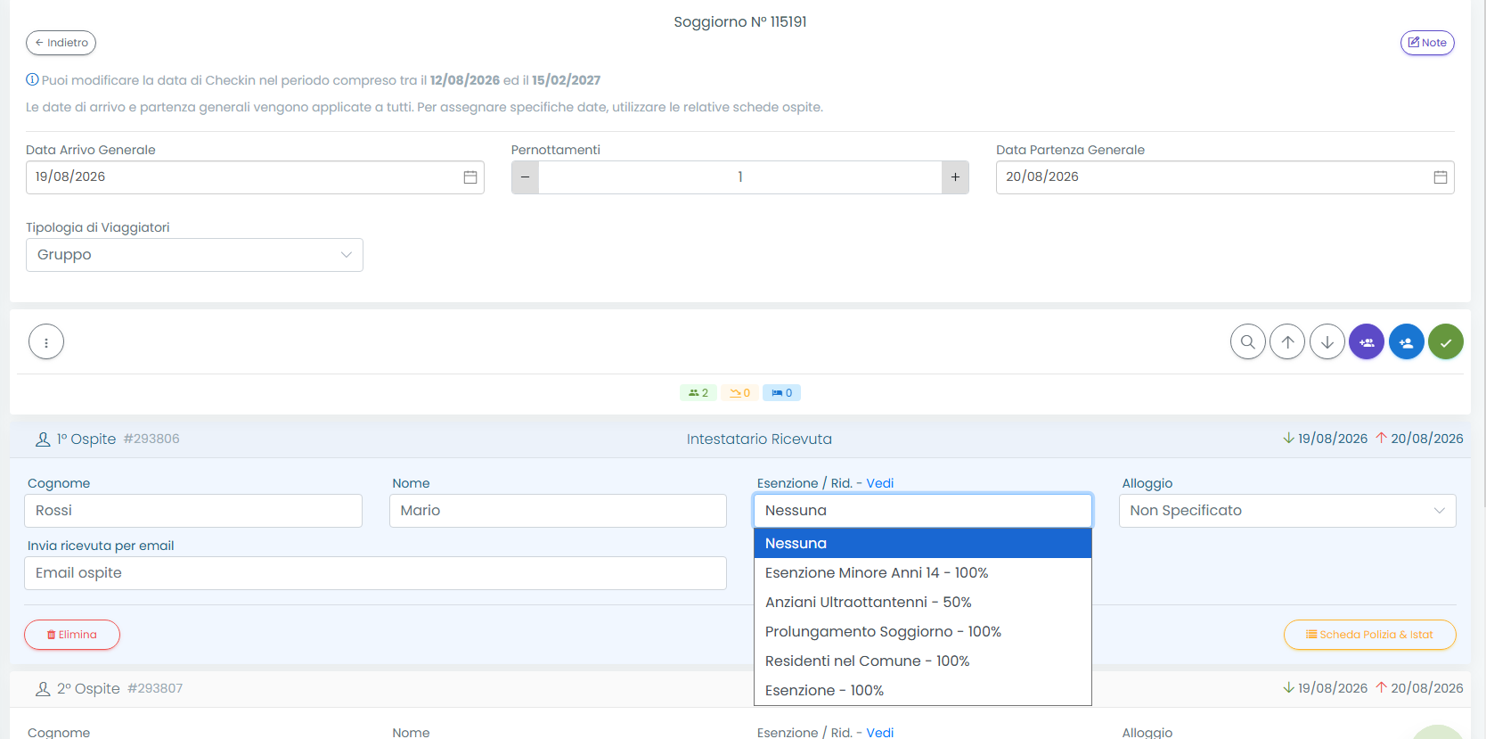1486x739 pixels.
Task: Click the Indietro back button
Action: pos(61,43)
